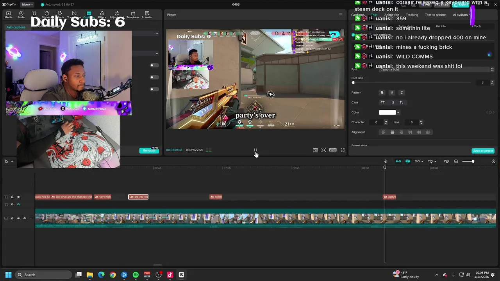Screen dimensions: 500x281
Task: Toggle visibility of the second text track
Action: point(18,204)
